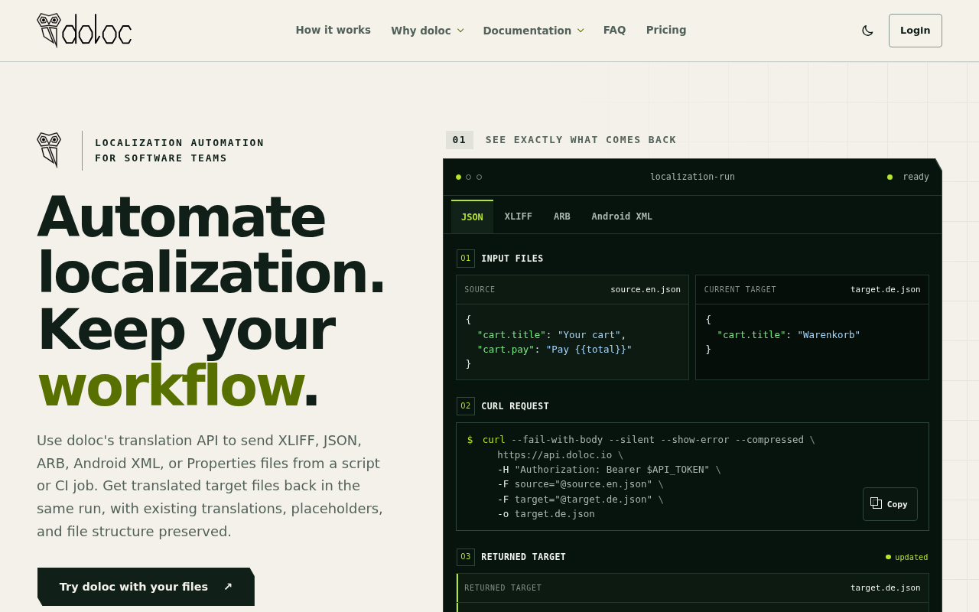Switch to the ARB tab

click(562, 216)
